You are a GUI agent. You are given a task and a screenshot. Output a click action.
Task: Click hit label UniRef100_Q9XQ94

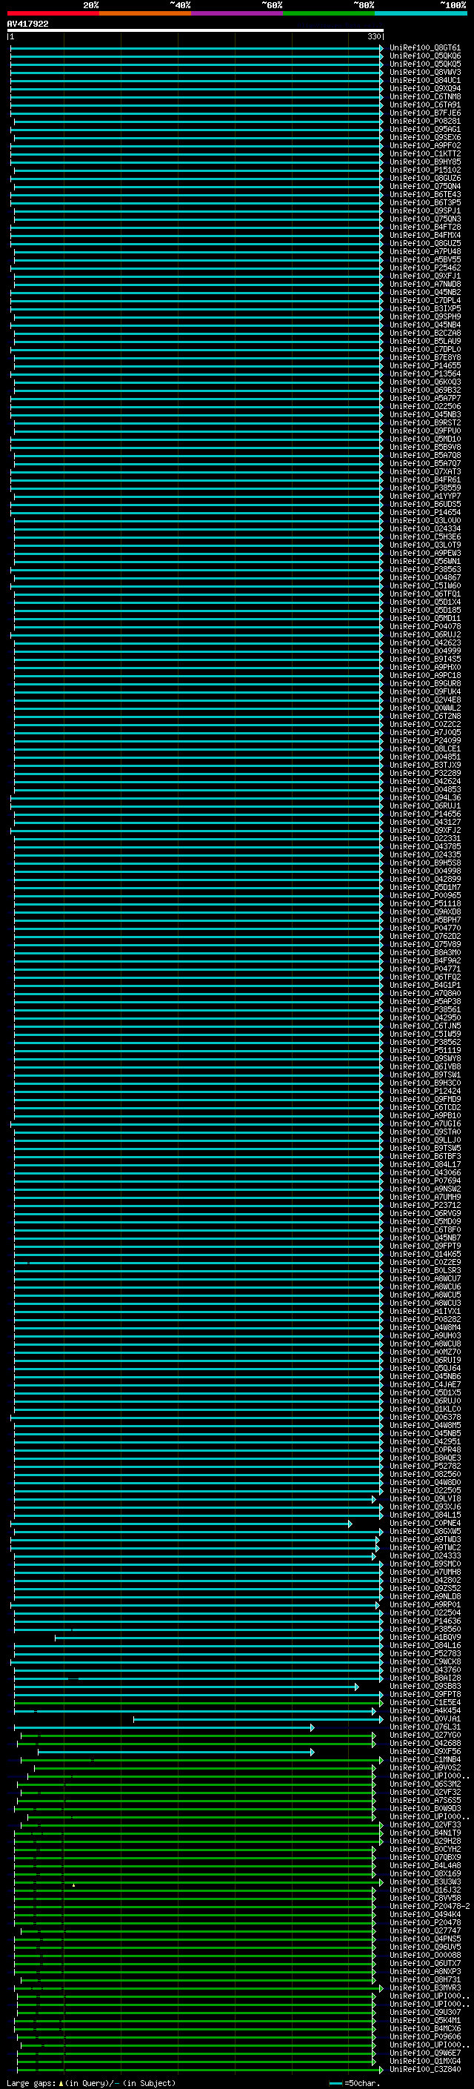point(424,88)
